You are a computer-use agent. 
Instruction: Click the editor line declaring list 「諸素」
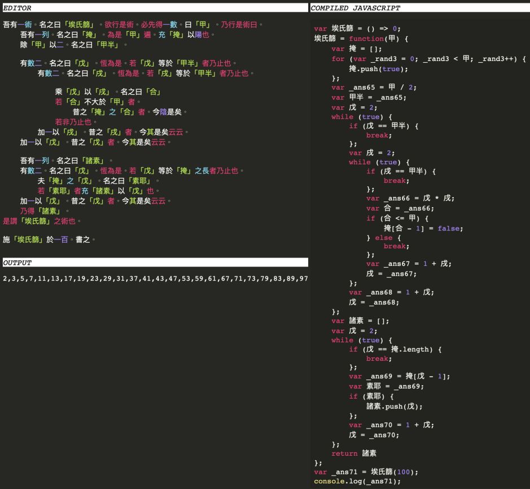coord(67,160)
